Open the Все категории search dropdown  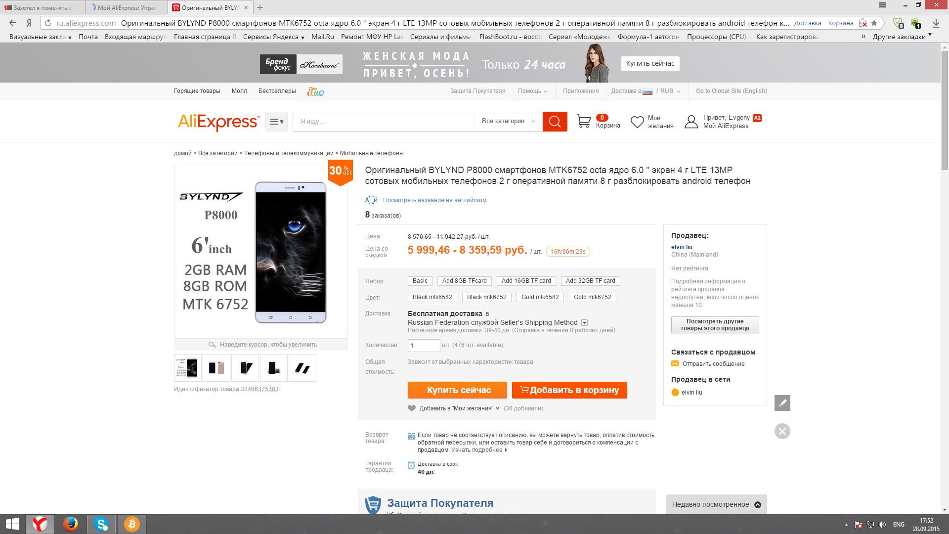(x=508, y=121)
